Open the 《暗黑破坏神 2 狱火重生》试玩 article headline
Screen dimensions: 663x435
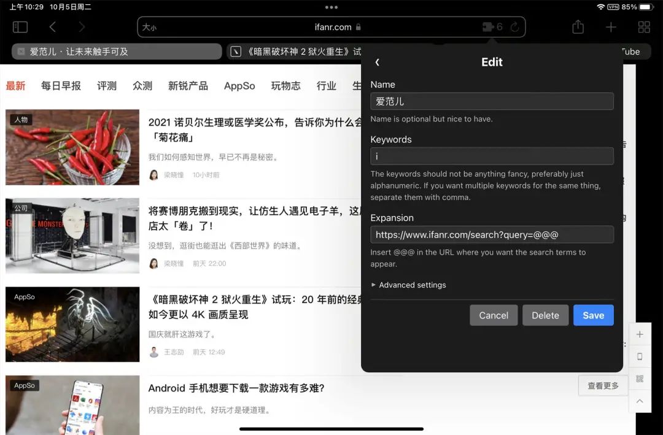click(x=255, y=307)
